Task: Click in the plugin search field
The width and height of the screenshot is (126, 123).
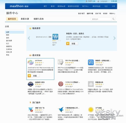Action: (101, 19)
